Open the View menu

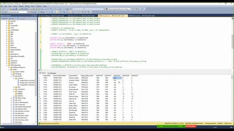[x=10, y=6]
